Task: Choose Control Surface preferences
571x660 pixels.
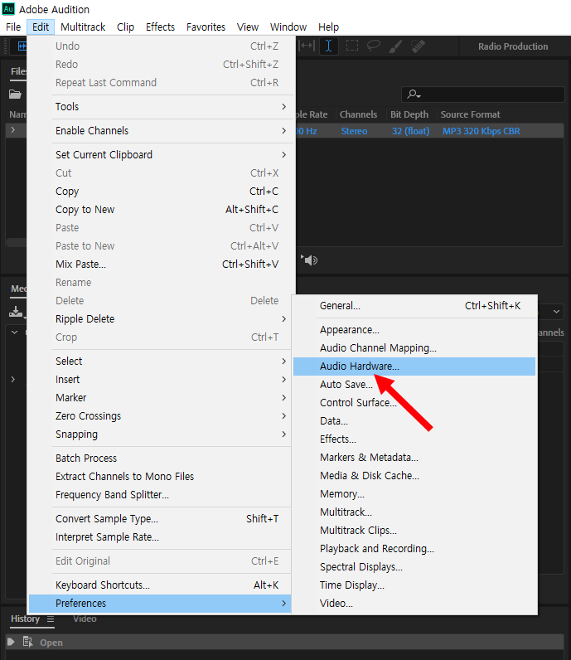Action: (414, 402)
